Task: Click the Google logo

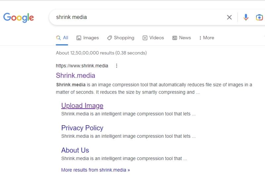Action: (19, 18)
